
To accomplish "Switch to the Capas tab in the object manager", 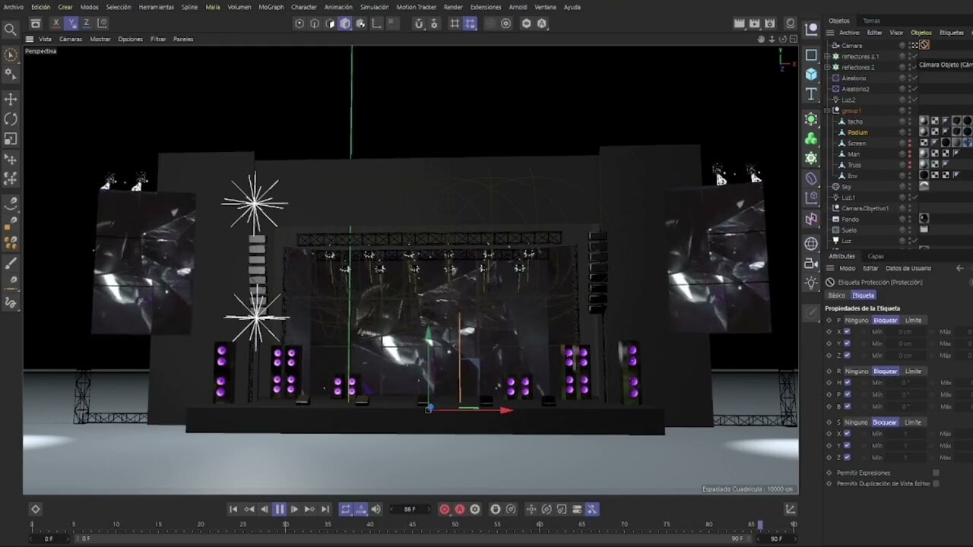I will 876,256.
